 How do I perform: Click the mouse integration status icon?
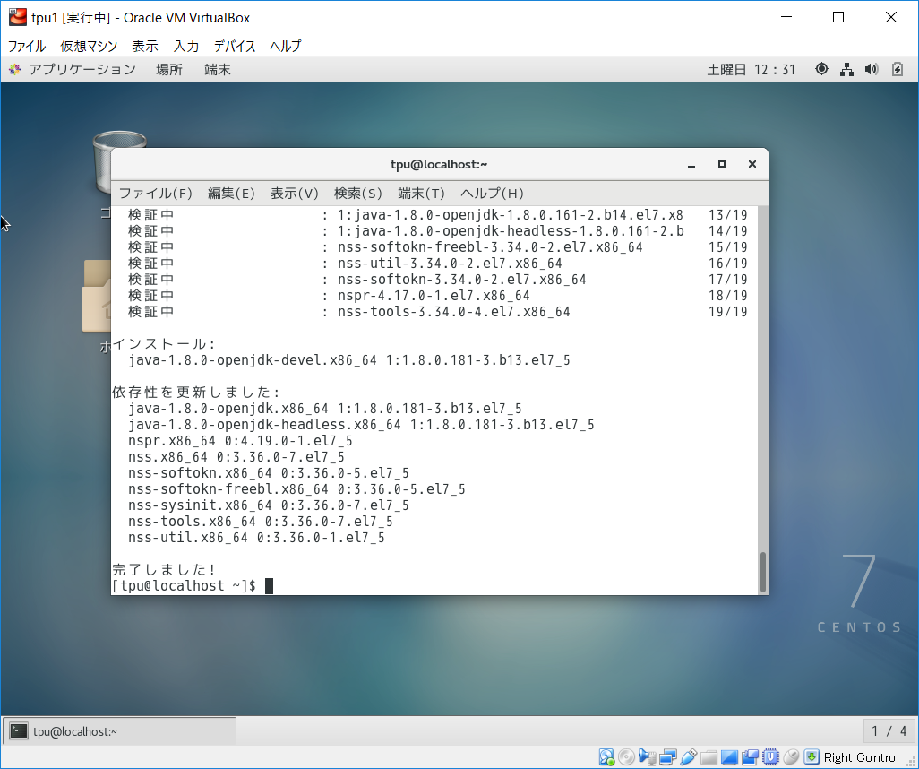791,757
